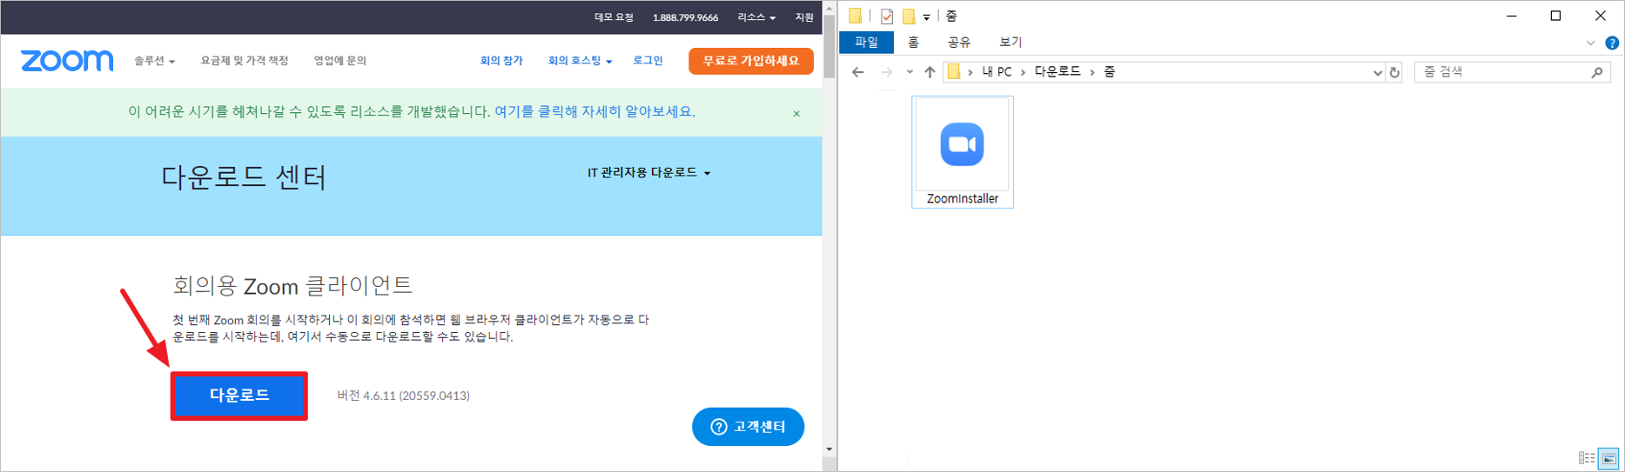
Task: Click the 회의 참가 link
Action: point(501,61)
